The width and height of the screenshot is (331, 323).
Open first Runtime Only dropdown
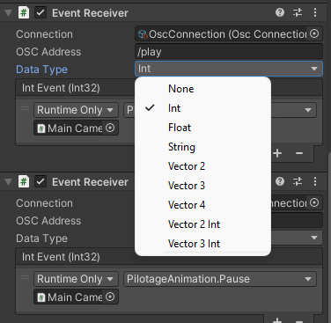[76, 110]
